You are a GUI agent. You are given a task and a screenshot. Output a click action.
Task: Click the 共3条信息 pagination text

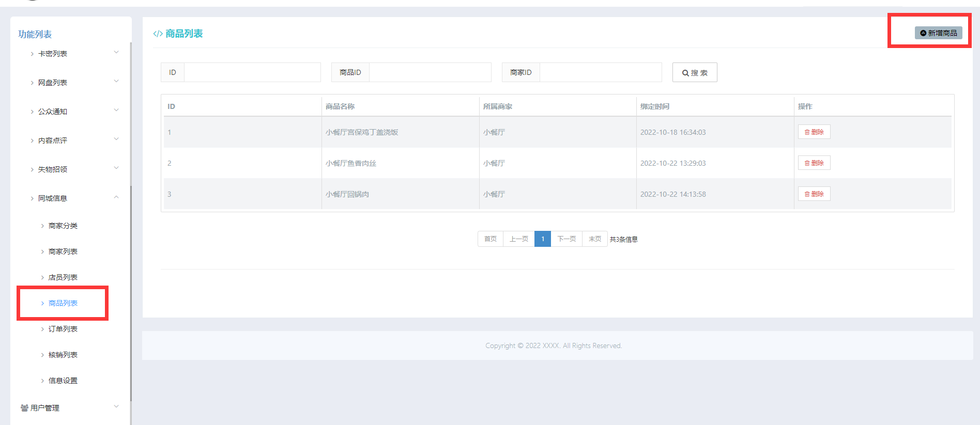[x=623, y=239]
